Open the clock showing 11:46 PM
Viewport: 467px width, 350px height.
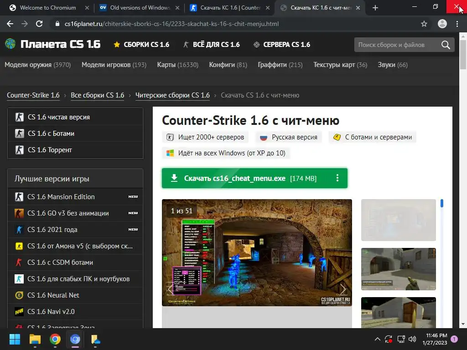[435, 339]
